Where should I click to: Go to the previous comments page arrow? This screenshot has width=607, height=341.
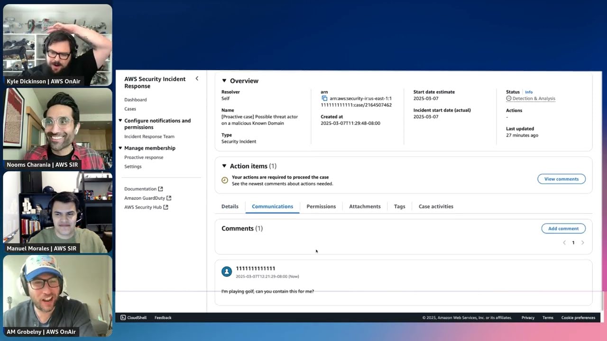coord(564,242)
